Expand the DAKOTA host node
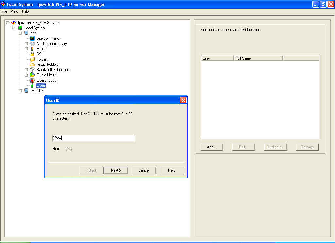Image resolution: width=335 pixels, height=243 pixels. pyautogui.click(x=20, y=91)
